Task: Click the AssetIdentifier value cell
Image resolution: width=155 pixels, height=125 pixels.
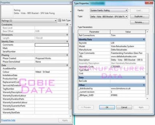Action: (x=52, y=68)
